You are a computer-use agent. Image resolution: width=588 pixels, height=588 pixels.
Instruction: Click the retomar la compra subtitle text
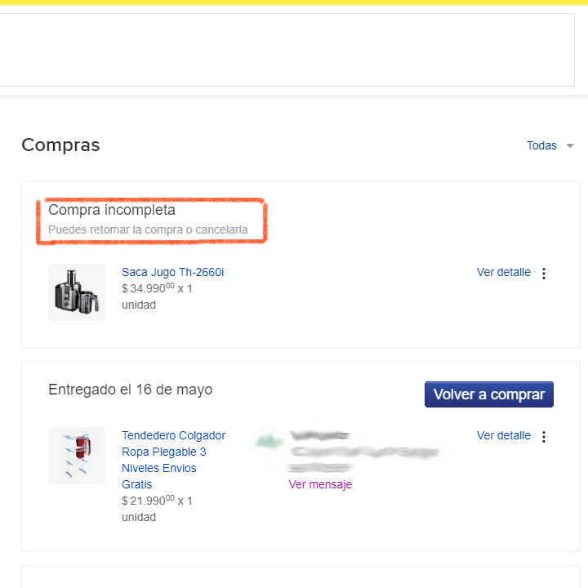coord(148,230)
